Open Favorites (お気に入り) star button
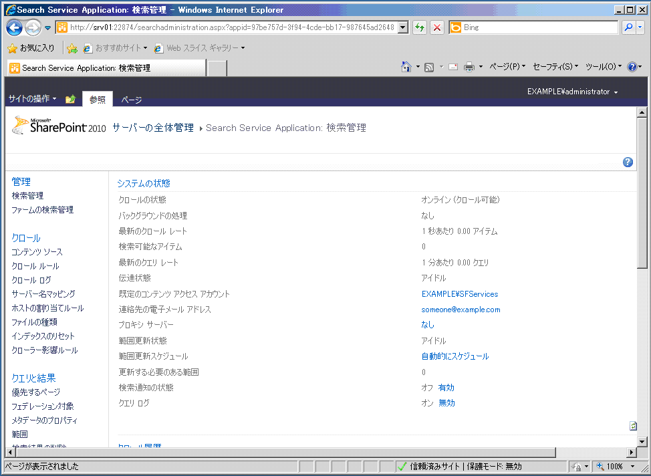The image size is (651, 476). pos(31,48)
